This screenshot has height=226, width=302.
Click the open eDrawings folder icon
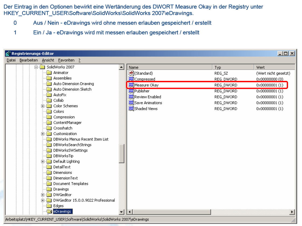(x=49, y=211)
